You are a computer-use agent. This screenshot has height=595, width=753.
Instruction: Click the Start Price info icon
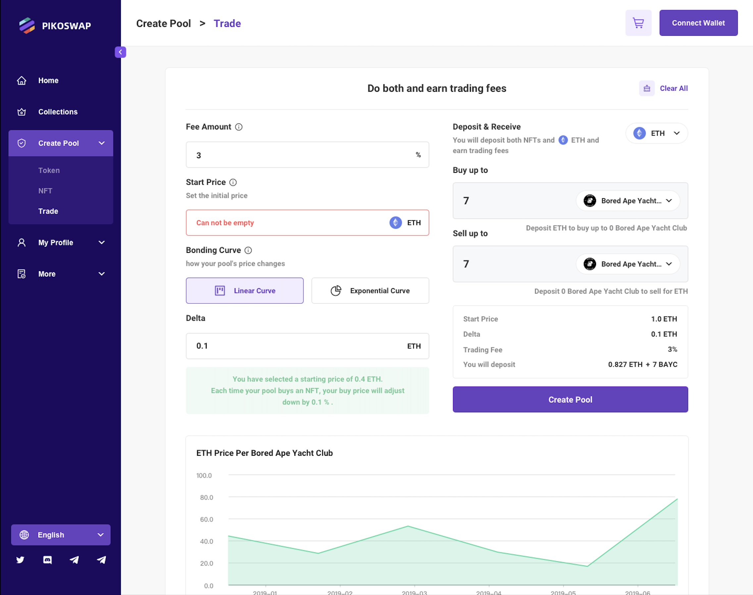point(233,183)
